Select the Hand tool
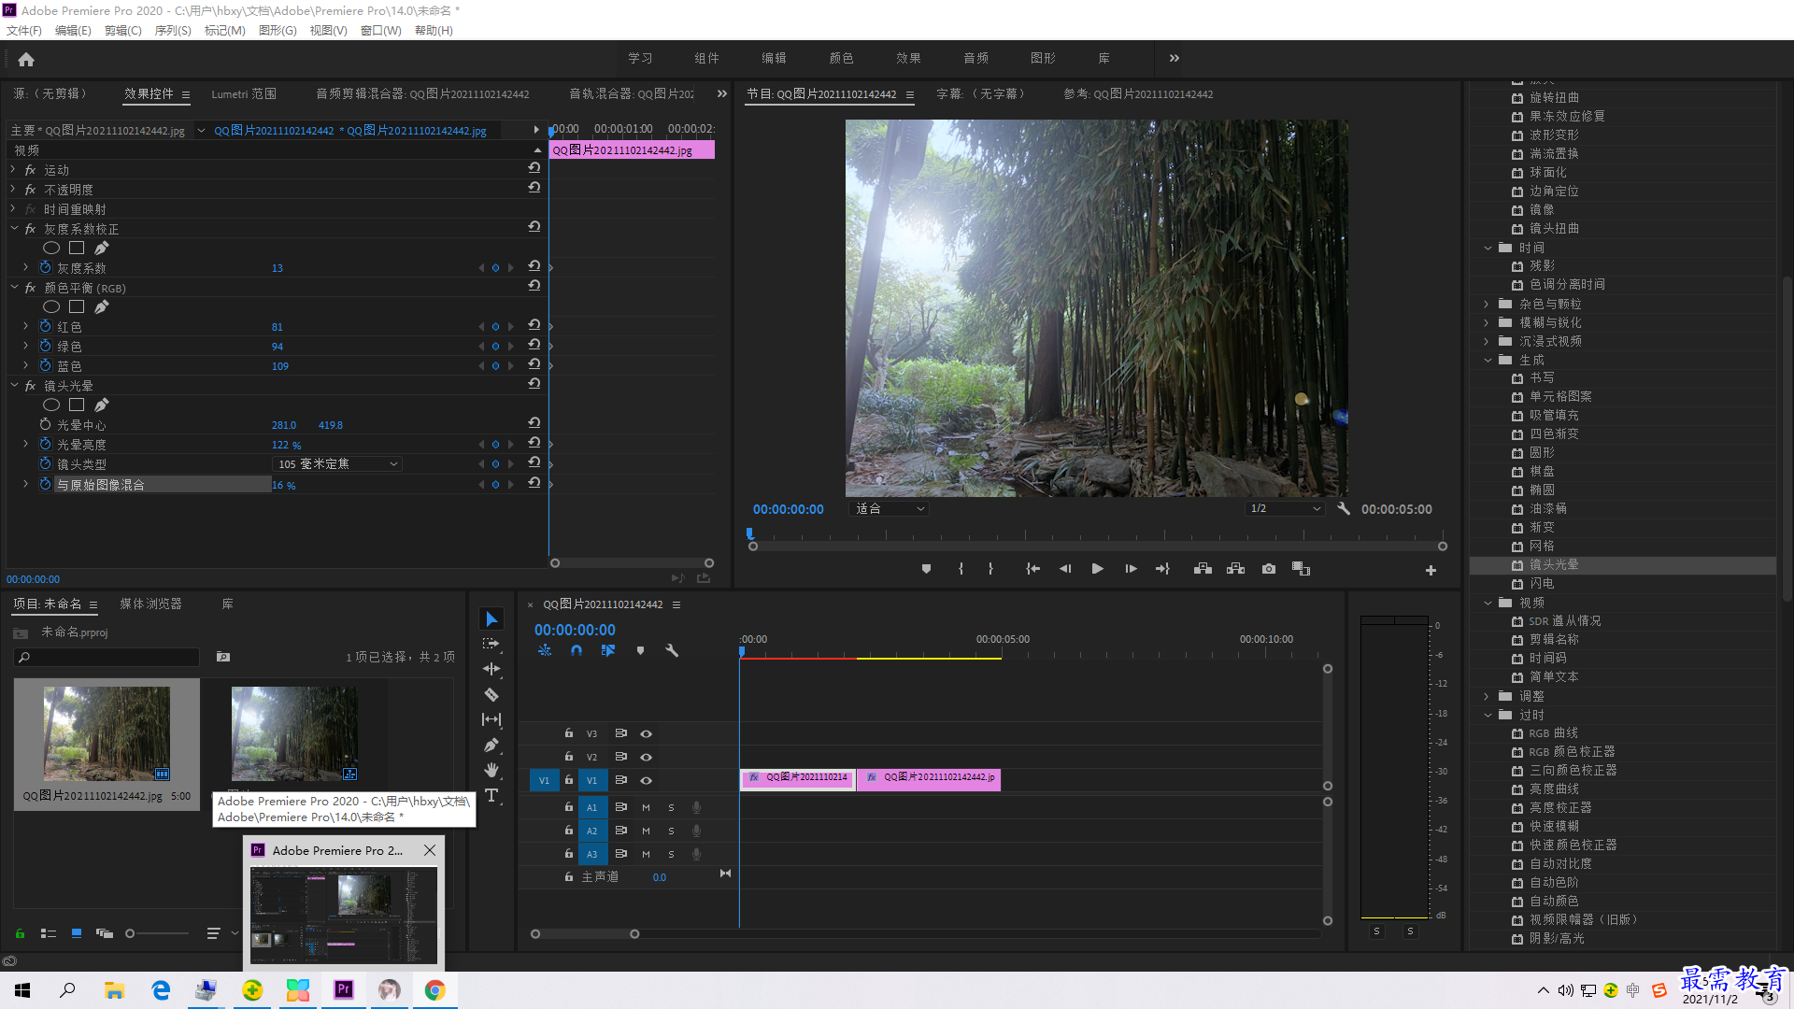 tap(491, 770)
